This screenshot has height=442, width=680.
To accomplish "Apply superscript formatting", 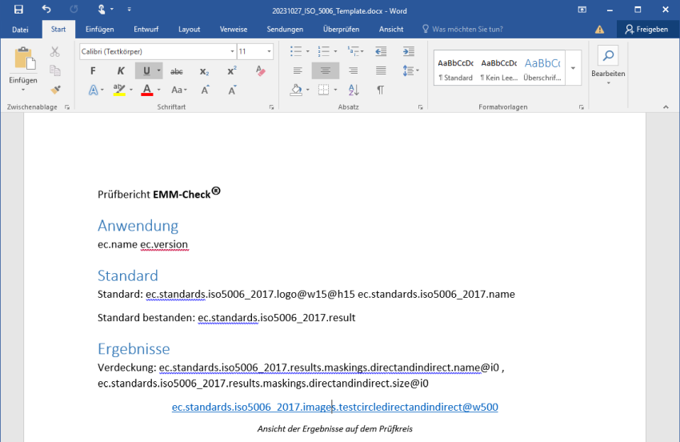I will point(232,70).
